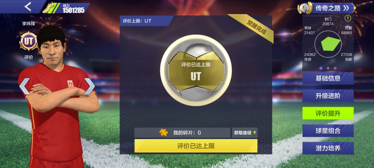Tap the yellow exclamation info icon
The height and width of the screenshot is (168, 374).
tap(348, 18)
